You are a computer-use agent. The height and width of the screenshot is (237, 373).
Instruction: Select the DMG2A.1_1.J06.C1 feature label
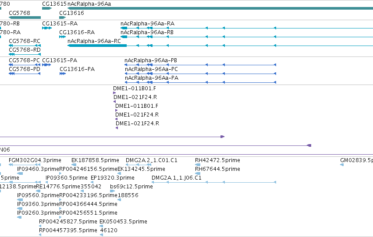177,178
